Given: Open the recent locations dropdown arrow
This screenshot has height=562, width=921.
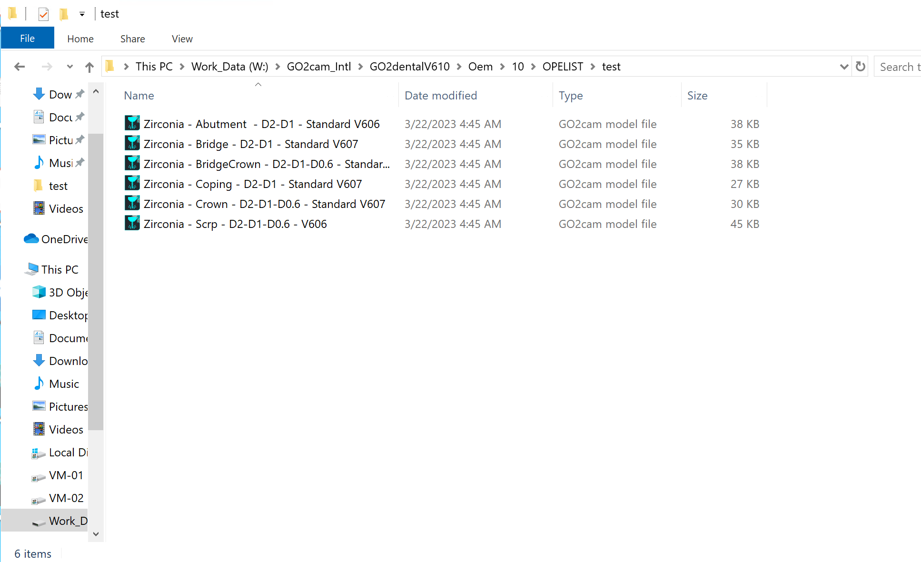Looking at the screenshot, I should pos(69,67).
